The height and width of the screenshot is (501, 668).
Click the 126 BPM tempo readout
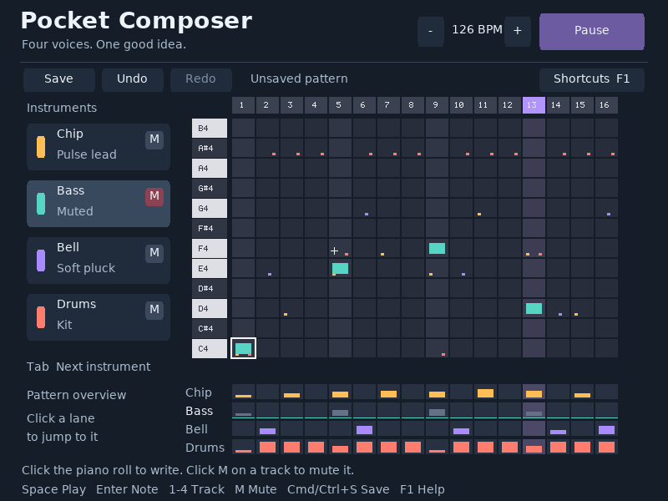pyautogui.click(x=477, y=30)
